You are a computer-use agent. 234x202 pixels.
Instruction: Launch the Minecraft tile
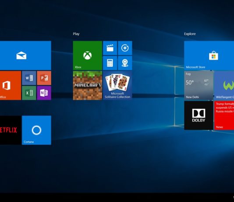(x=88, y=85)
